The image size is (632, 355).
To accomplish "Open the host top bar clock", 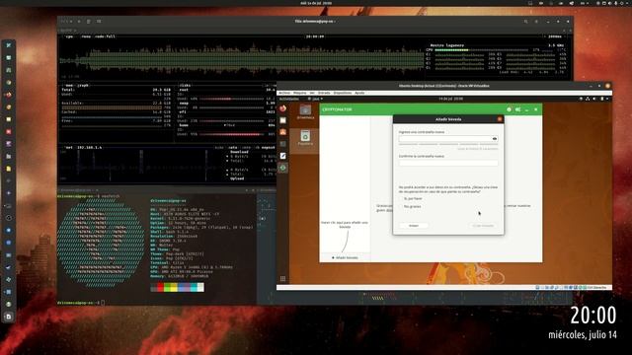I will coord(316,3).
